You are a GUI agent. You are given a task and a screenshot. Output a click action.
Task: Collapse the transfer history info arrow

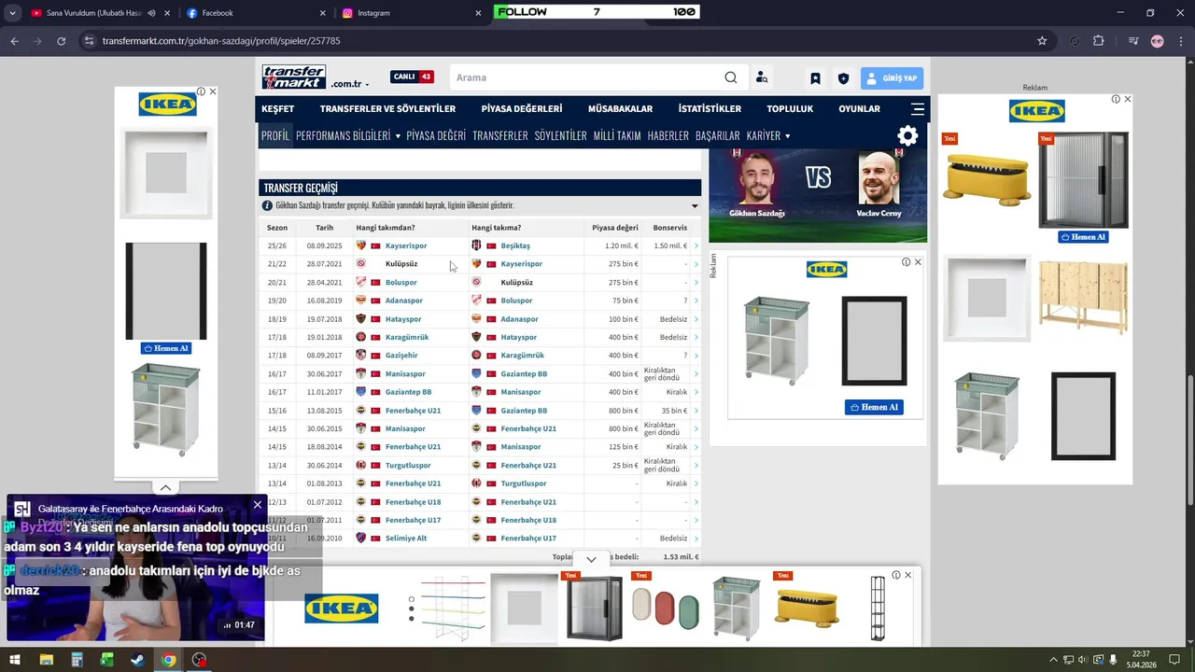pyautogui.click(x=695, y=205)
